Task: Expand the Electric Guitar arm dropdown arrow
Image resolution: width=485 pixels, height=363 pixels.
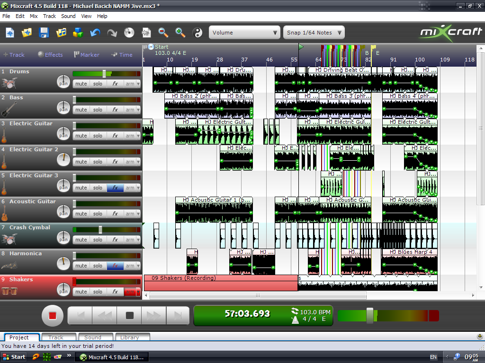Action: pyautogui.click(x=138, y=136)
